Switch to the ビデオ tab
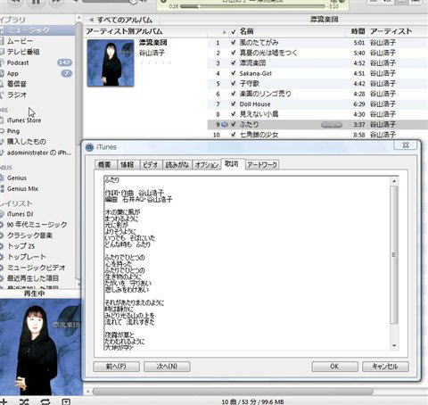The image size is (428, 405). (x=151, y=164)
